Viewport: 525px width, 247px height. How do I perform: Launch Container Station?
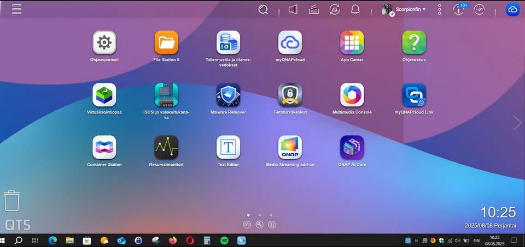click(104, 147)
